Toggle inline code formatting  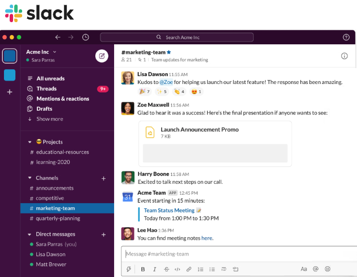177,269
